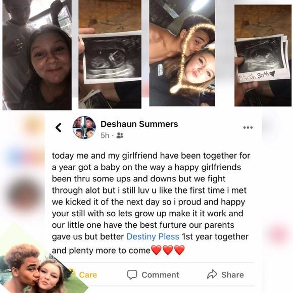Open the first selfie photo of the smiling girl
This screenshot has width=293, height=293.
[x=37, y=55]
